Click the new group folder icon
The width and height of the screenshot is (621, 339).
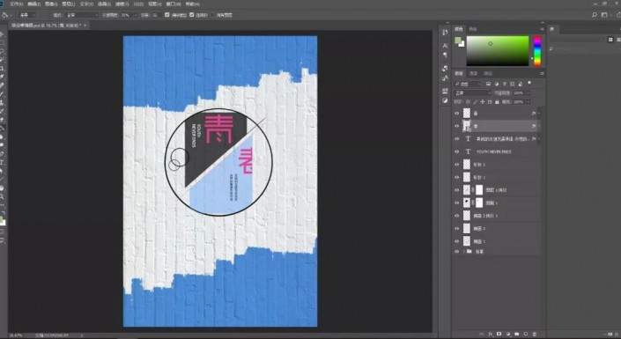516,335
